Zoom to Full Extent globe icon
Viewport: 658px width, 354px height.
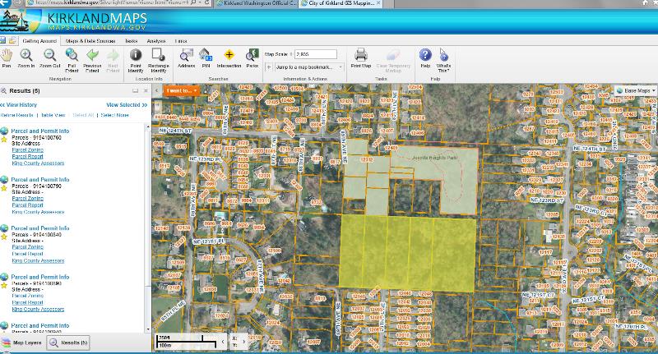(72, 55)
